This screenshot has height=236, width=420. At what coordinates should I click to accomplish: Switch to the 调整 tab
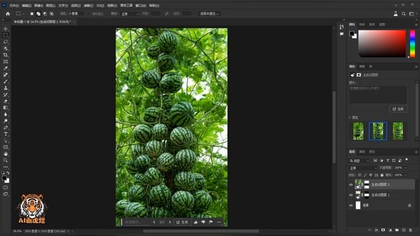(x=362, y=66)
